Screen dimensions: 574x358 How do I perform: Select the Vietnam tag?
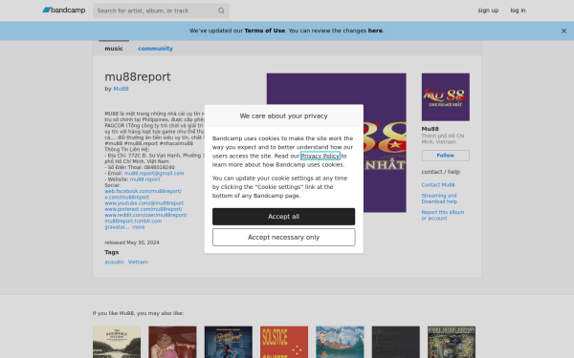(138, 262)
